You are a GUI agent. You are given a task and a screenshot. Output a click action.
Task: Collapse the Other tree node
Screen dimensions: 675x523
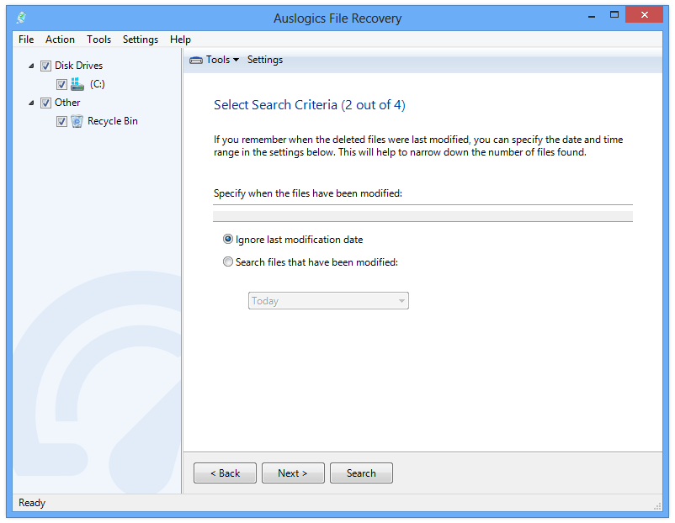click(32, 102)
